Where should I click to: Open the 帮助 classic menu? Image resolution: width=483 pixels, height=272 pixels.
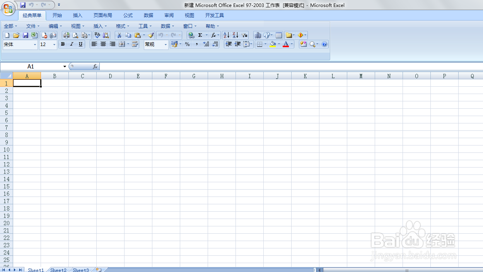pos(212,26)
